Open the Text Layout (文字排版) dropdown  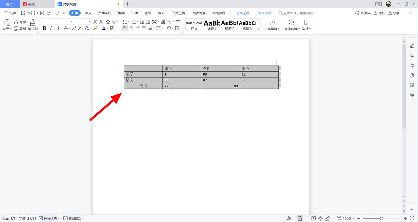[272, 25]
